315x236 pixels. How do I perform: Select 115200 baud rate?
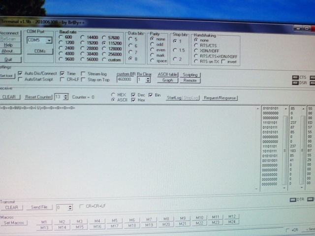104,43
